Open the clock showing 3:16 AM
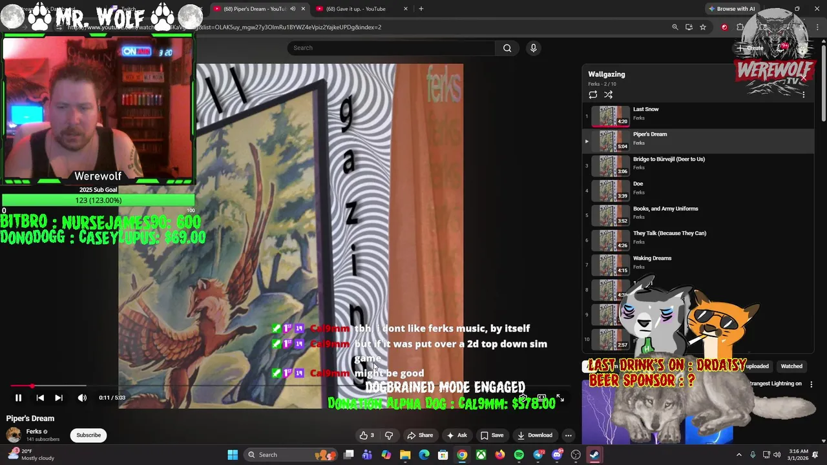Image resolution: width=827 pixels, height=465 pixels. pyautogui.click(x=798, y=455)
